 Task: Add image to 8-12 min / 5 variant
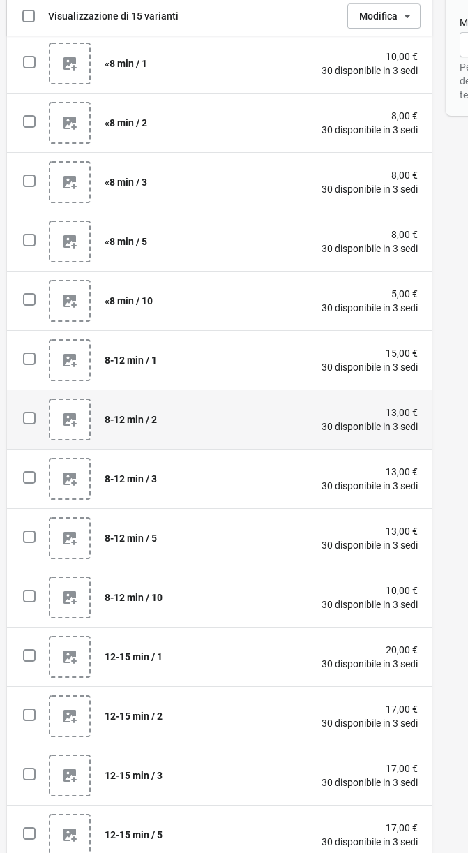70,538
